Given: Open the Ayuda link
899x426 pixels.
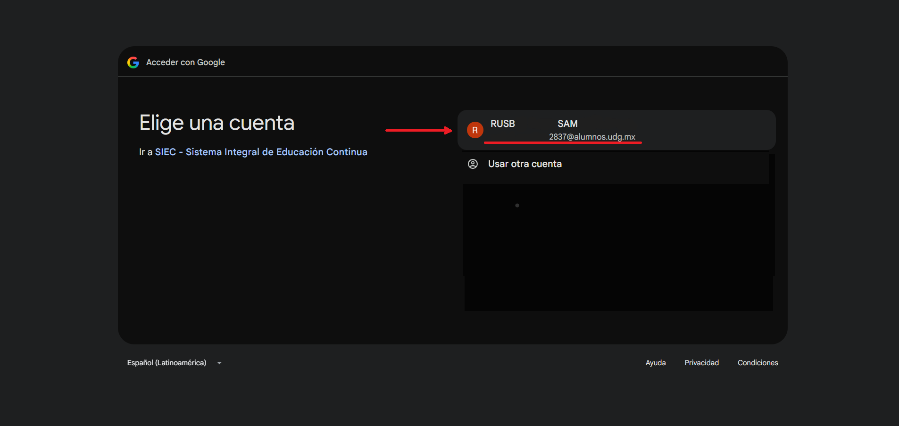Looking at the screenshot, I should tap(656, 363).
